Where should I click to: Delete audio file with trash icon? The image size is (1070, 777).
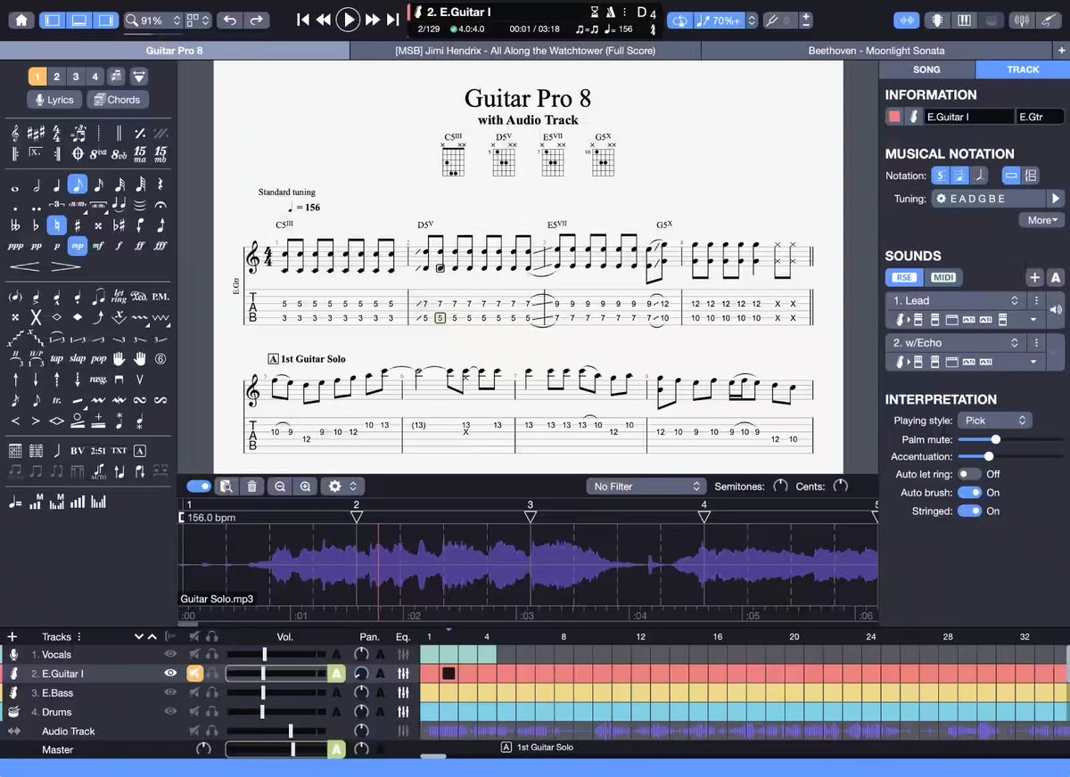(x=251, y=487)
